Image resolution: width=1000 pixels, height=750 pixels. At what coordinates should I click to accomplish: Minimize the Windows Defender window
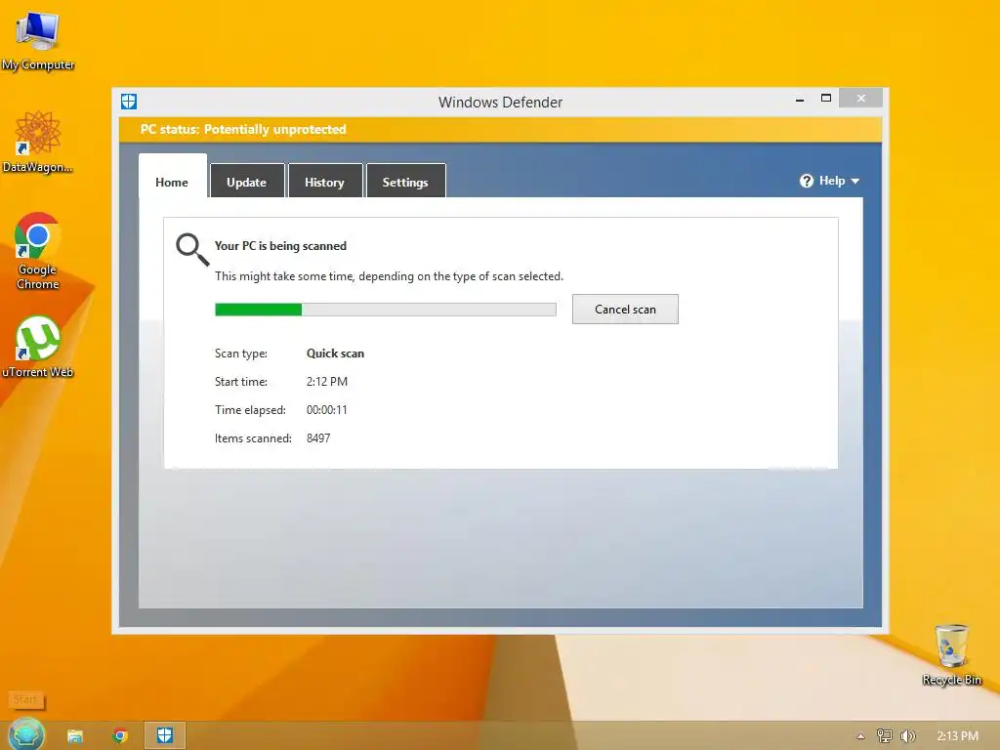(x=800, y=99)
